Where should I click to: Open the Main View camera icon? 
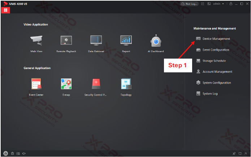pyautogui.click(x=36, y=41)
